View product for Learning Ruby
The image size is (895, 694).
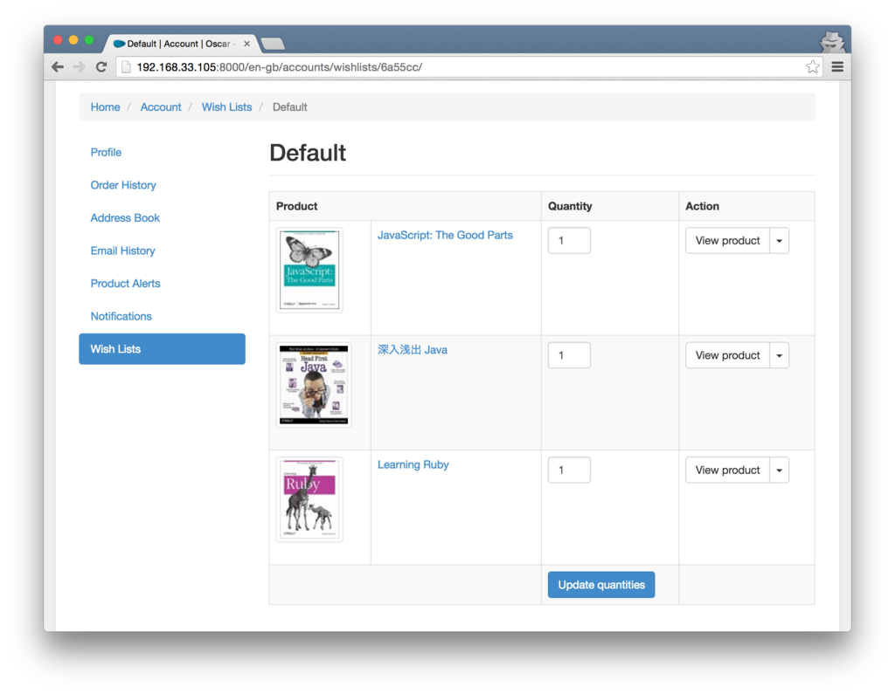[x=727, y=470]
